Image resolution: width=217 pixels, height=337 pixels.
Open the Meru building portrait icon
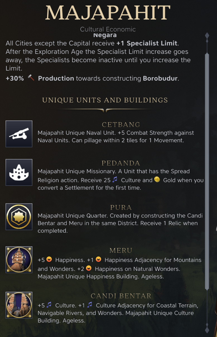click(x=19, y=260)
